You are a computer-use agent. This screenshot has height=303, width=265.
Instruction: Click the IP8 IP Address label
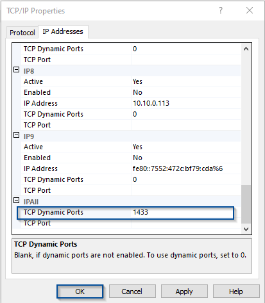pos(40,103)
